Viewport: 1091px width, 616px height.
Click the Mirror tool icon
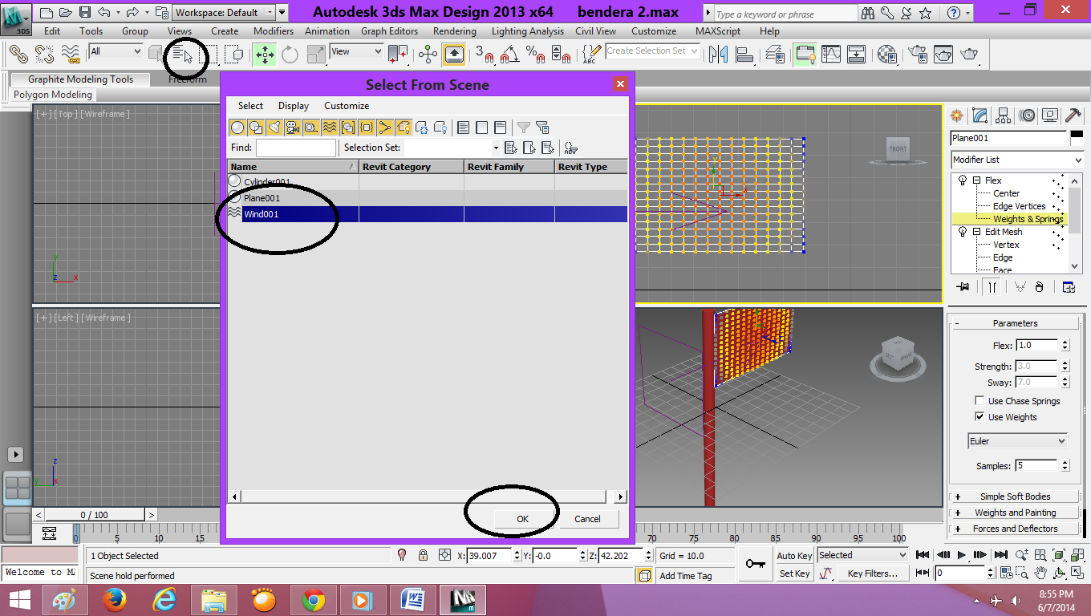click(x=718, y=55)
